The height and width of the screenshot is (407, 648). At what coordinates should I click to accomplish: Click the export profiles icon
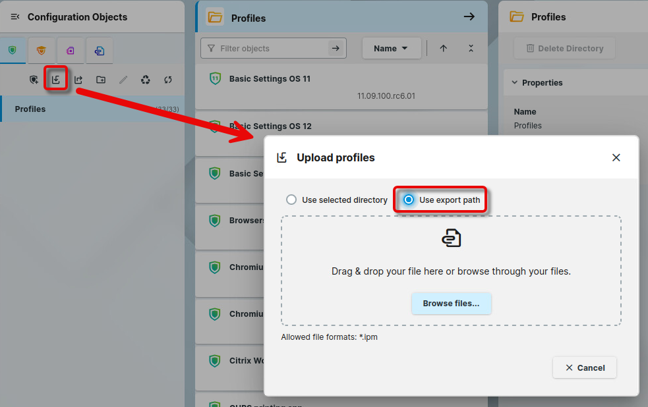point(78,80)
